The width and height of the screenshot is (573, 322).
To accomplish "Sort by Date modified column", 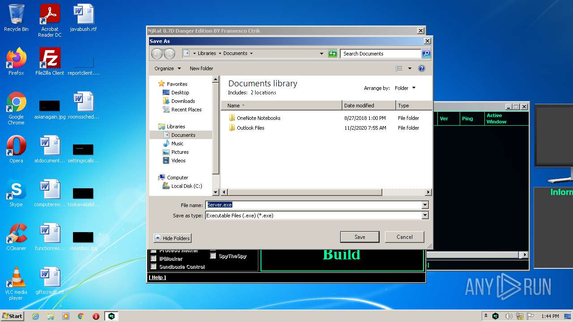I will point(369,106).
